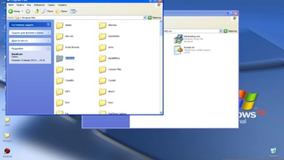Select bdcamsetup.exe in the back window
Viewport: 284px width, 160px height.
[x=188, y=39]
